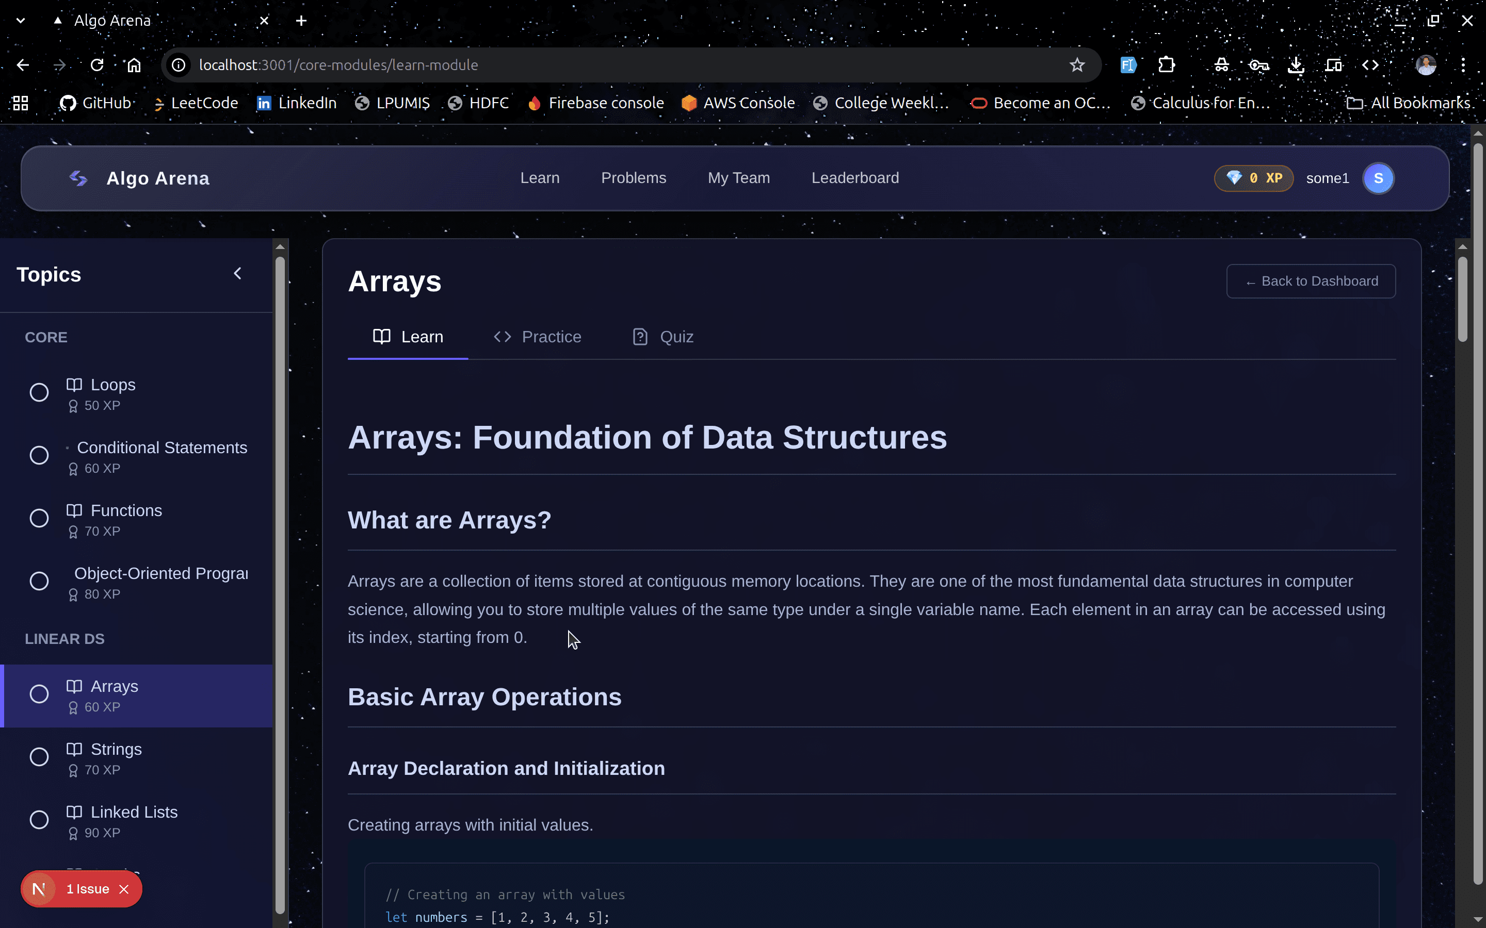Select the completion circle for Functions
Viewport: 1486px width, 928px height.
point(39,518)
